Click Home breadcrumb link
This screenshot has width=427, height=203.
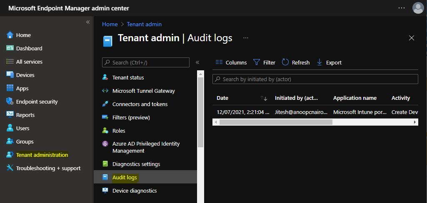tap(110, 24)
